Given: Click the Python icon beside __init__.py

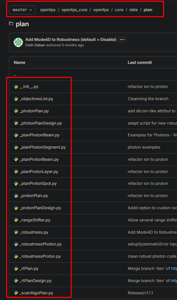Looking at the screenshot, I should 16,87.
